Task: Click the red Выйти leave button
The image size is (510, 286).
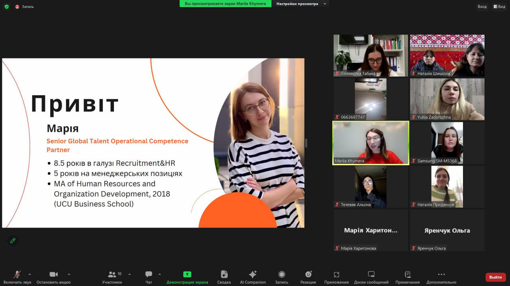Action: [x=495, y=277]
